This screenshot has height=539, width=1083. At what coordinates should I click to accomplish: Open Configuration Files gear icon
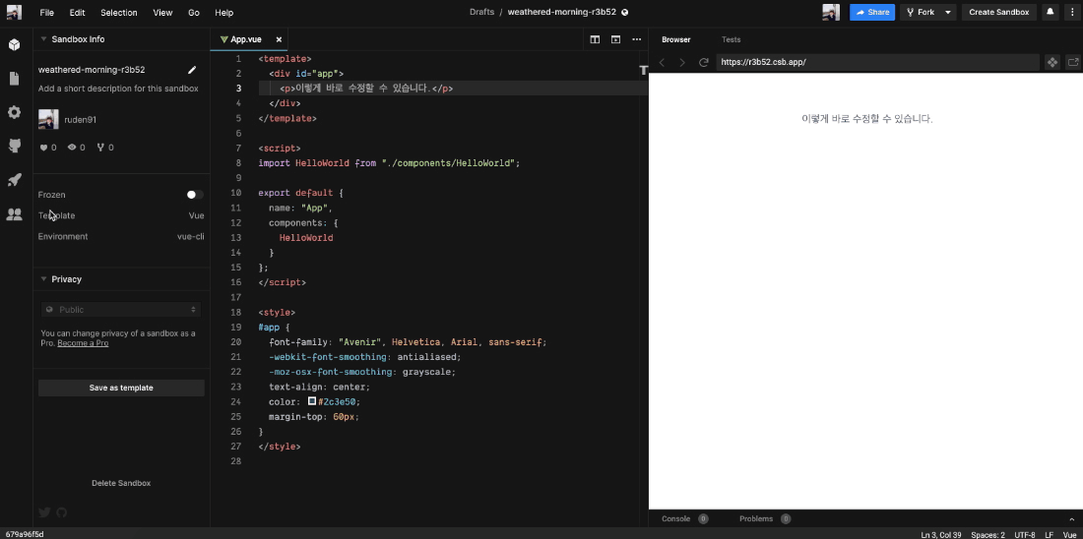pos(14,112)
